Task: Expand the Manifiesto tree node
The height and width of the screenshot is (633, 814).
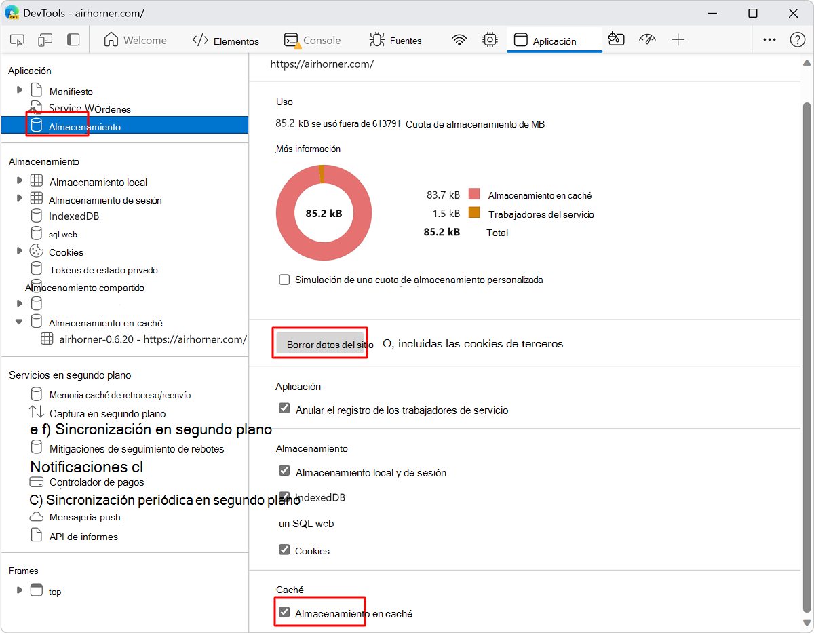Action: point(20,90)
